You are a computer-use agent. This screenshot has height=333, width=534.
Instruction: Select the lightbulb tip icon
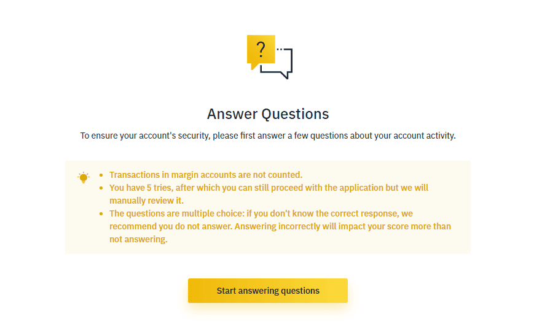(x=84, y=178)
